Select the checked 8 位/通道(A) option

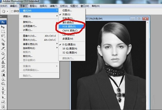[x=72, y=44]
